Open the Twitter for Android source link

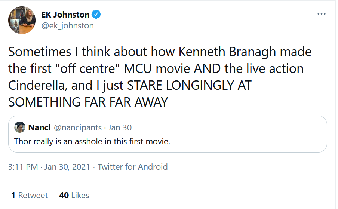coord(132,167)
